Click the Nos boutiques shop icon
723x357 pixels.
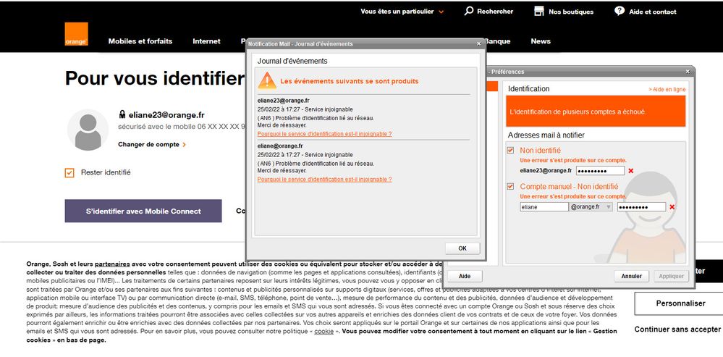click(539, 11)
